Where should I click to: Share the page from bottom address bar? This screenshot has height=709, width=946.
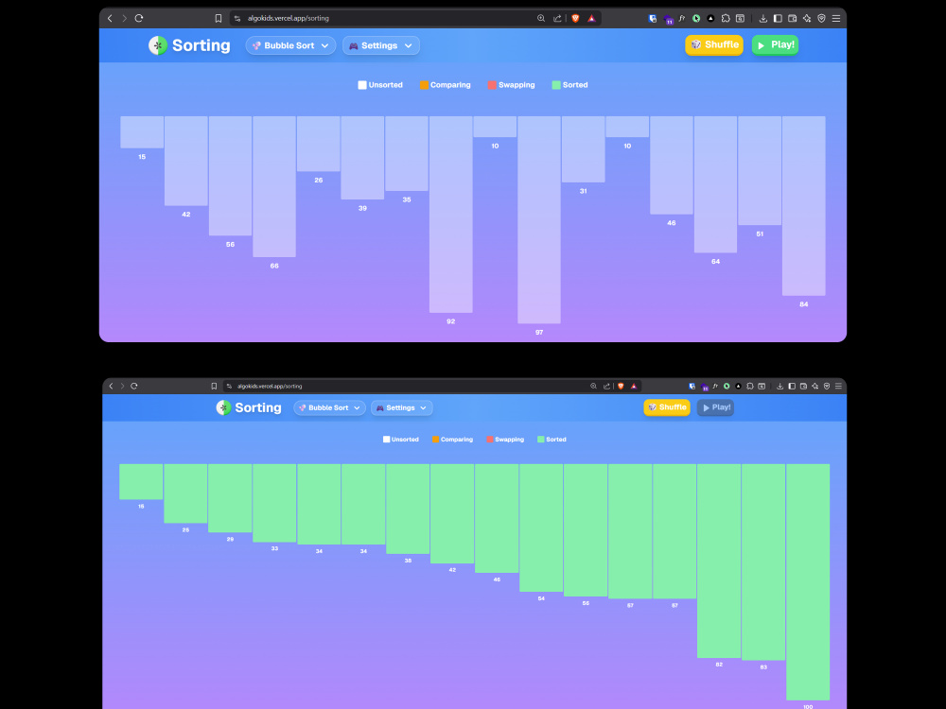(607, 386)
